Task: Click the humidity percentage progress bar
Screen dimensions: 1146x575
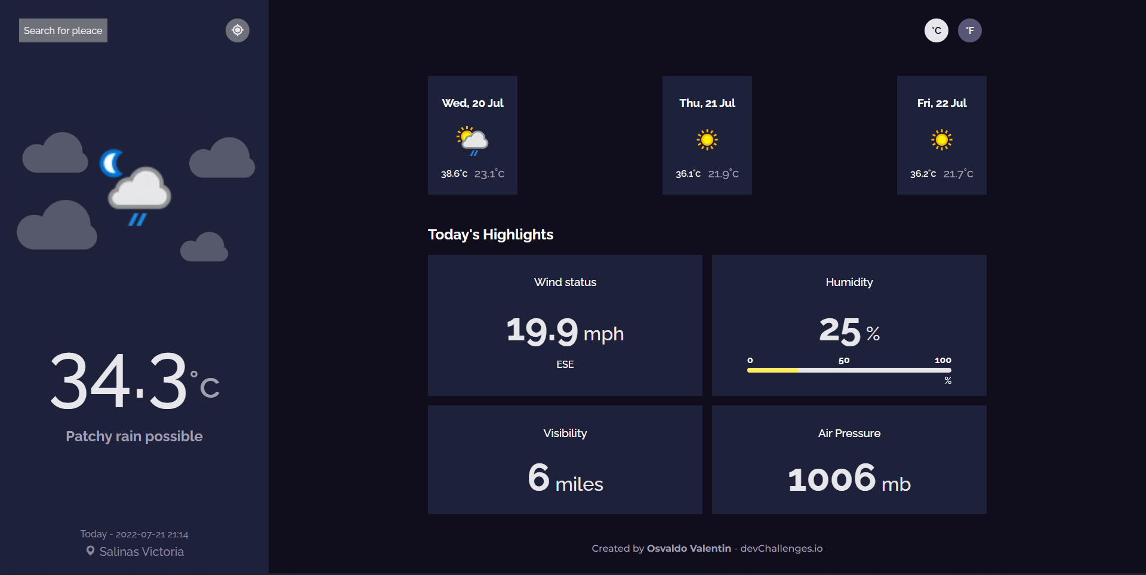Action: pyautogui.click(x=849, y=370)
